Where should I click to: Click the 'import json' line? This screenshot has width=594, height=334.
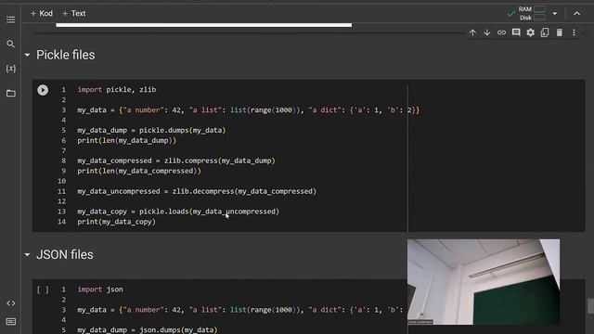[100, 289]
